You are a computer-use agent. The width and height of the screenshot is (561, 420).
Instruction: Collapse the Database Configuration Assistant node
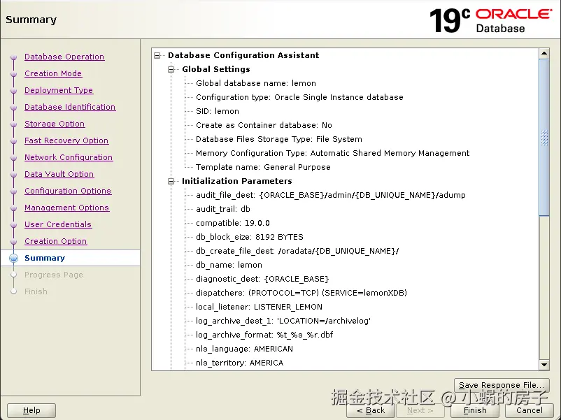(x=157, y=55)
